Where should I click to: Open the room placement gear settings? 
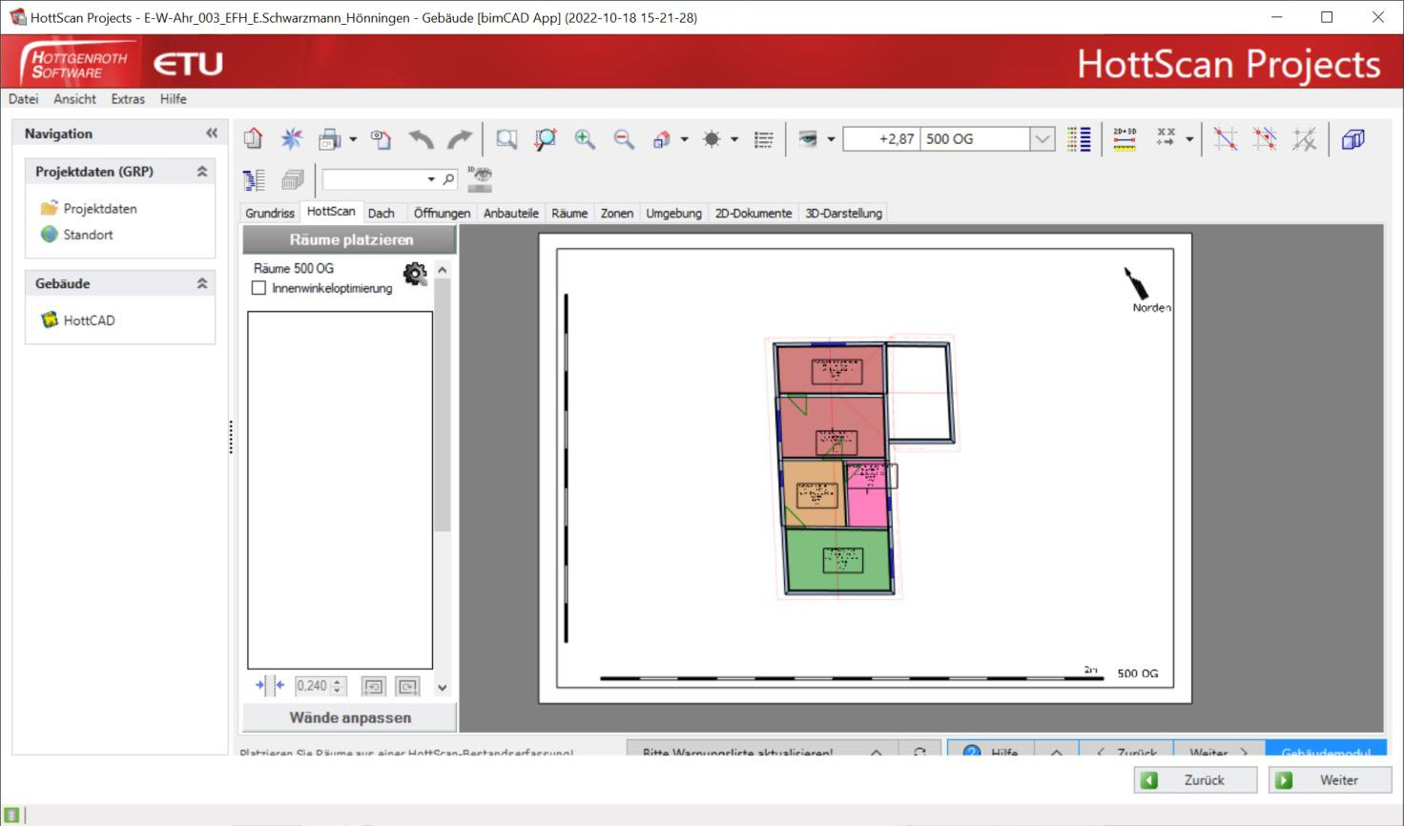(x=415, y=275)
